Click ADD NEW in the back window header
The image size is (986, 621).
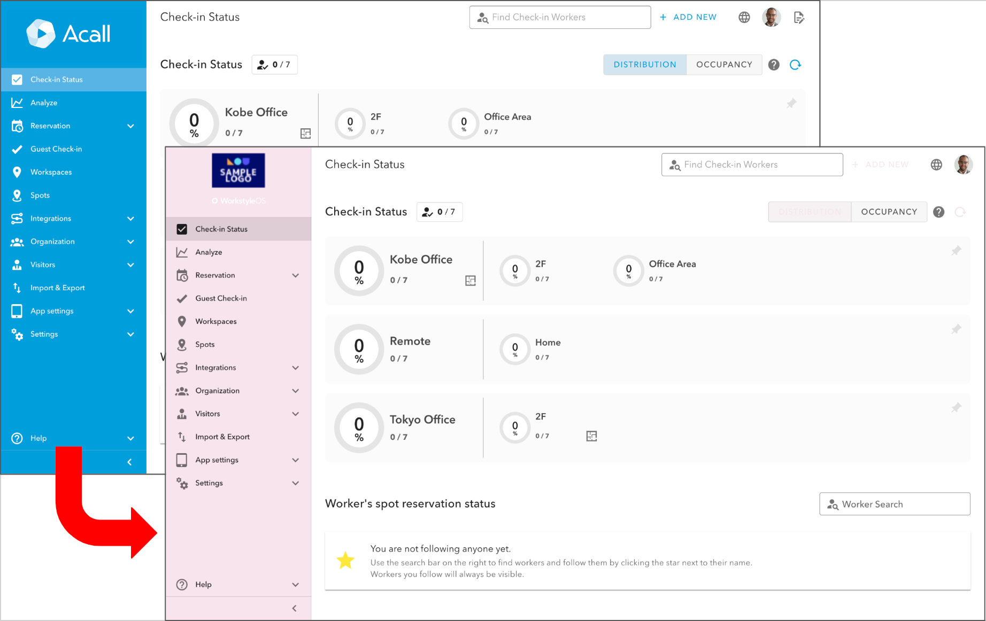688,17
